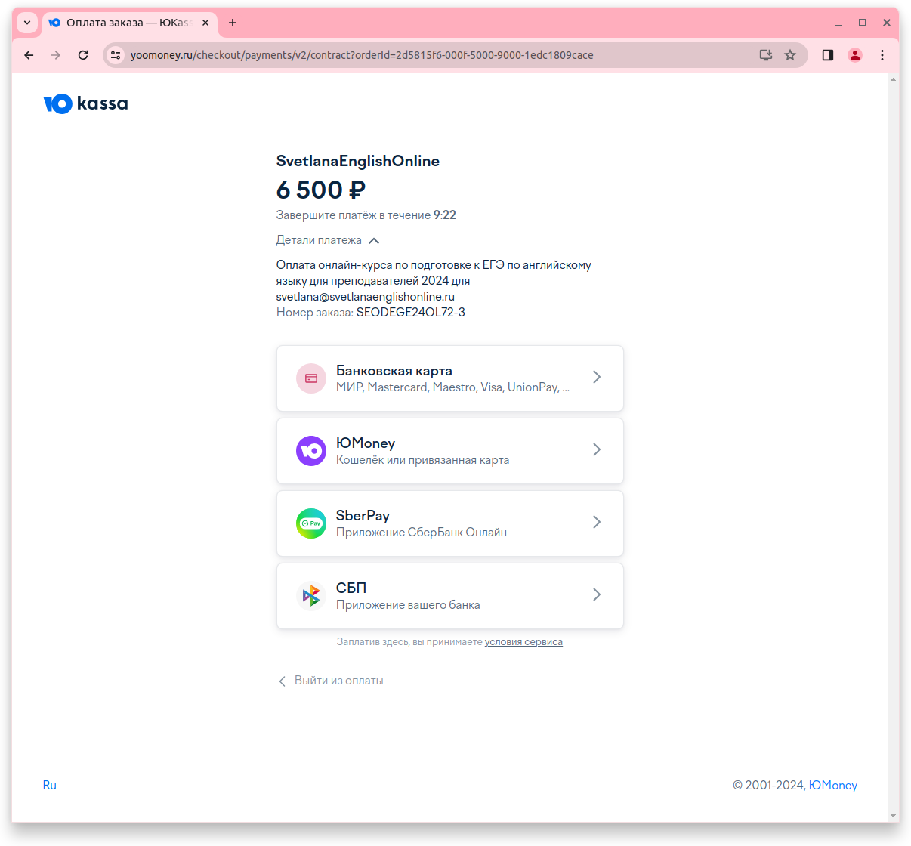Collapse Детали платежа section
Screen dimensions: 911x846
[x=328, y=240]
